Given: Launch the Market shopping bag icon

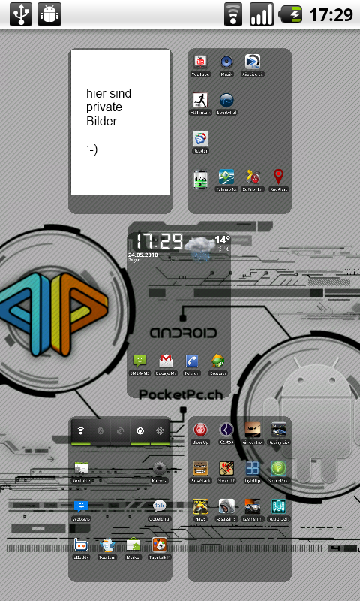Looking at the screenshot, I should pos(133,545).
